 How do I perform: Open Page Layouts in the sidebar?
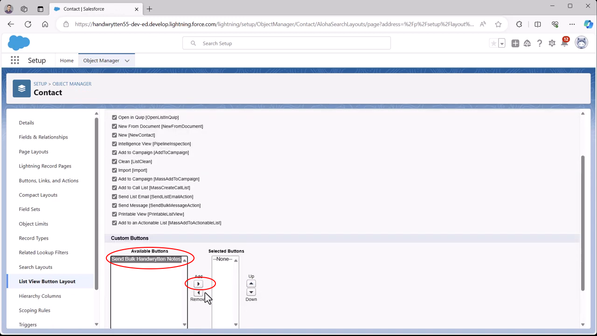click(x=34, y=152)
